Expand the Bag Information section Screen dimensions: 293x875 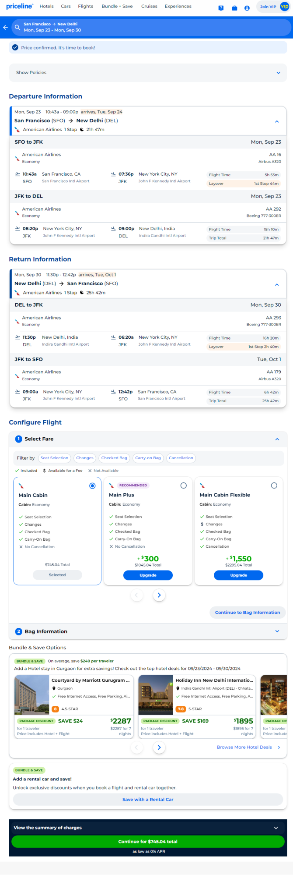coord(277,631)
